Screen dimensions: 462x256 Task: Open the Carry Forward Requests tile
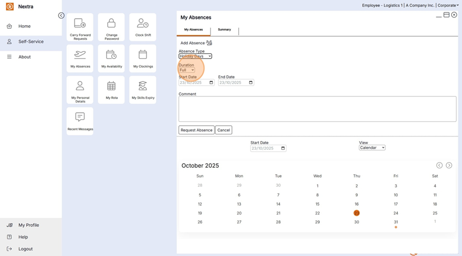(x=80, y=27)
